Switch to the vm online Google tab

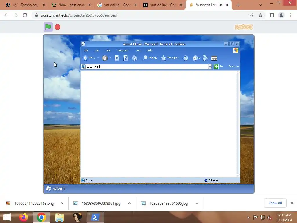tap(117, 5)
